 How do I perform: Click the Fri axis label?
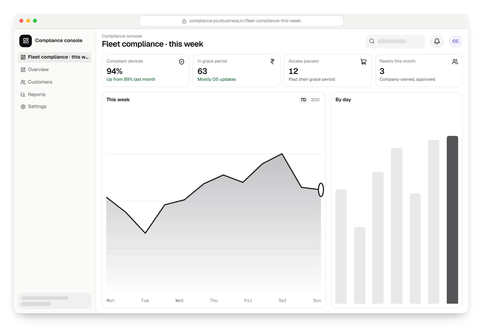click(248, 301)
